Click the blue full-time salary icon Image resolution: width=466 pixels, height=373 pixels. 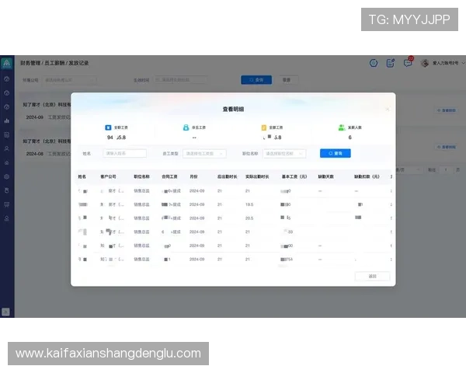point(107,127)
